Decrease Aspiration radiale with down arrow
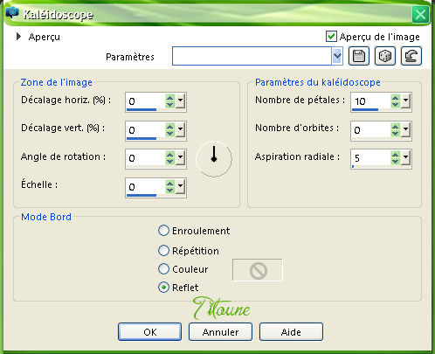 click(x=395, y=162)
